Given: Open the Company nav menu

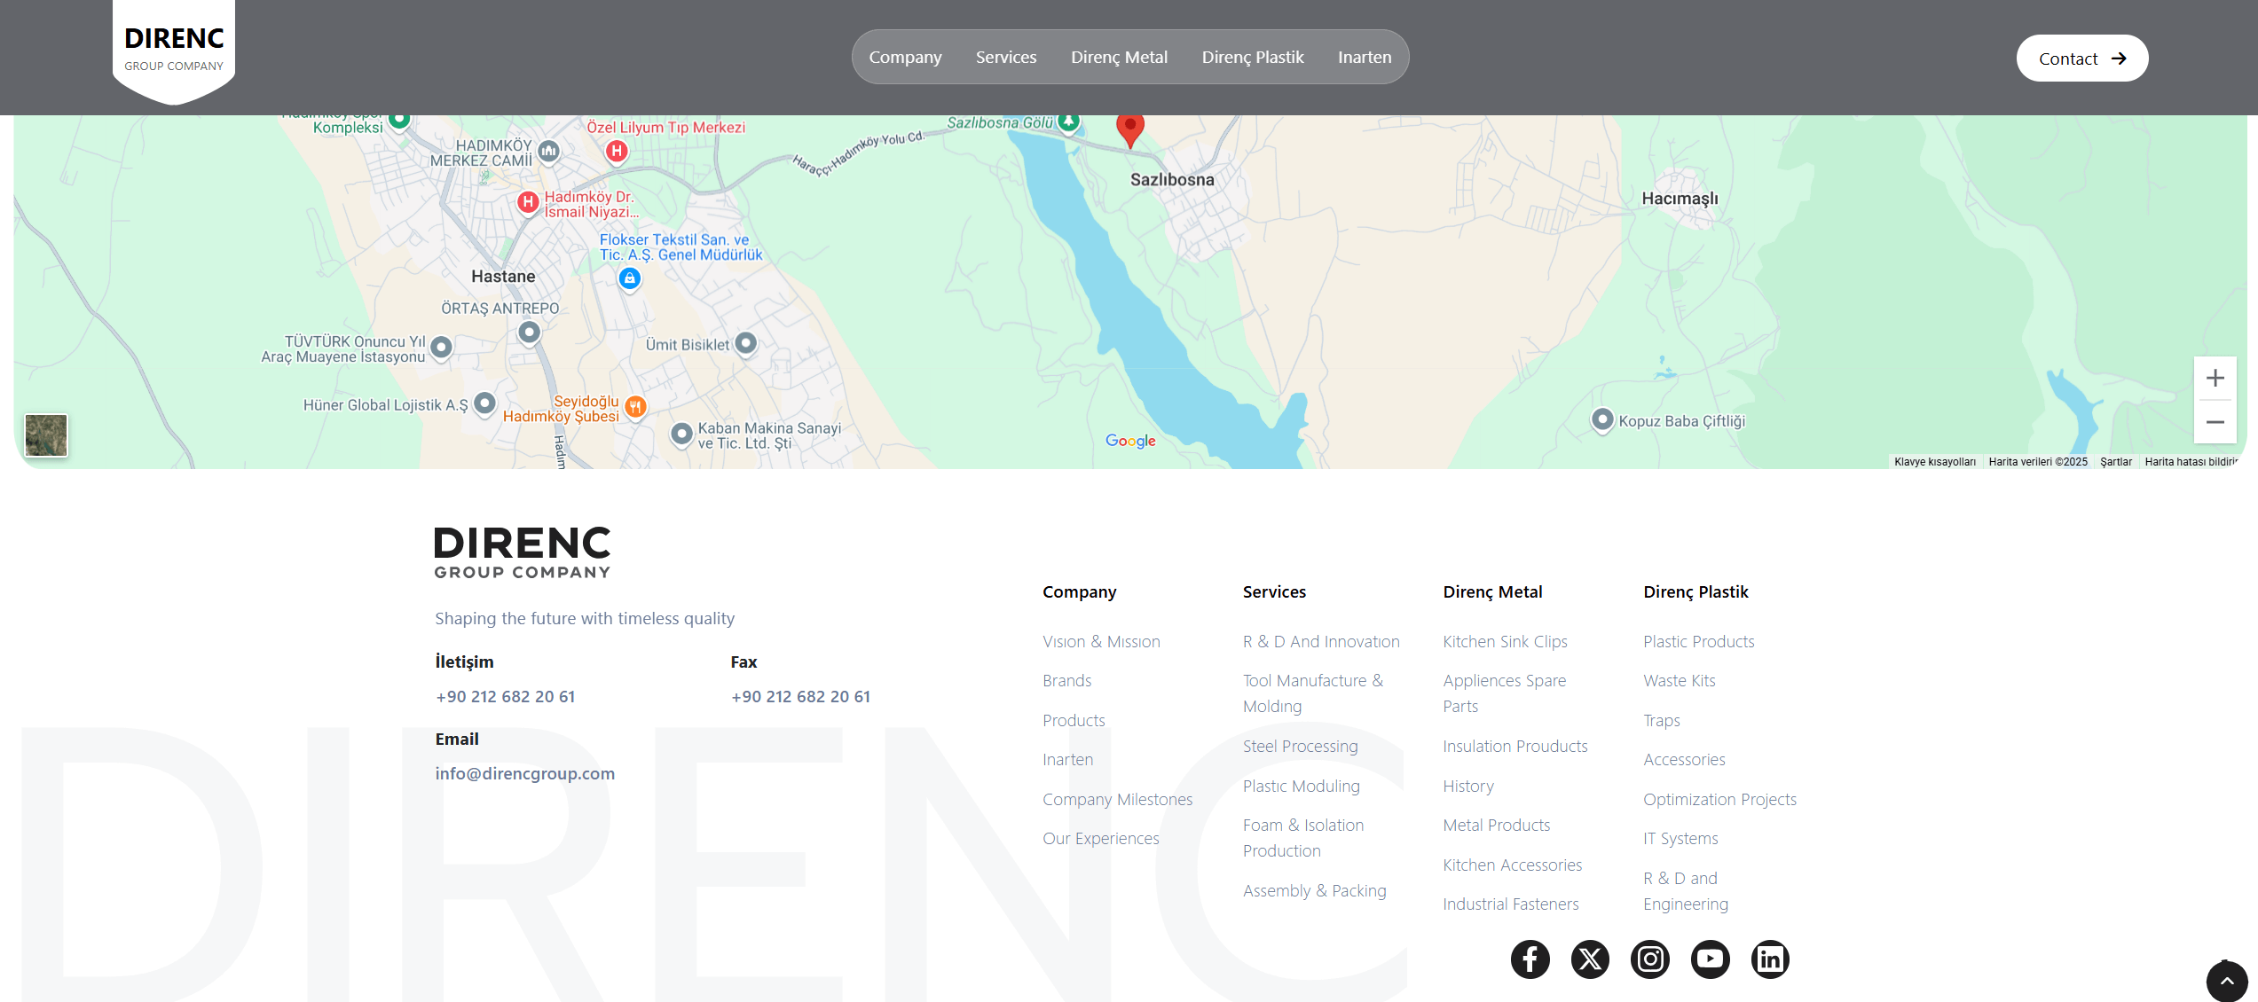Looking at the screenshot, I should pyautogui.click(x=905, y=57).
